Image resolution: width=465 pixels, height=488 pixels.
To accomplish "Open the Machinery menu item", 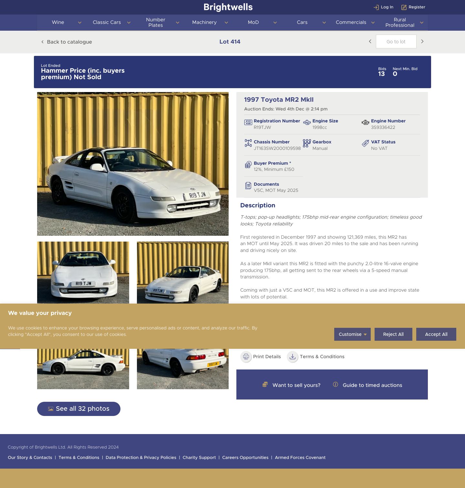I will (204, 22).
